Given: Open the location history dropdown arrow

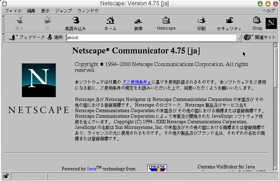Looking at the screenshot, I should pos(239,38).
